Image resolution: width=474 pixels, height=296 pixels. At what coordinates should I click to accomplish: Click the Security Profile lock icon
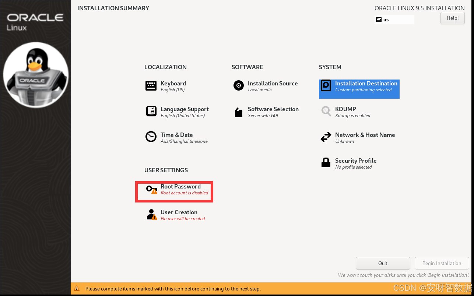[326, 162]
